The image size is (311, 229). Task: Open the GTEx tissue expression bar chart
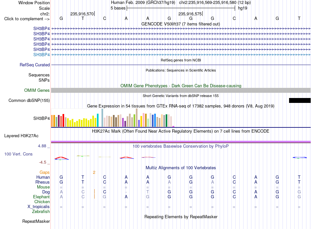pyautogui.click(x=113, y=118)
